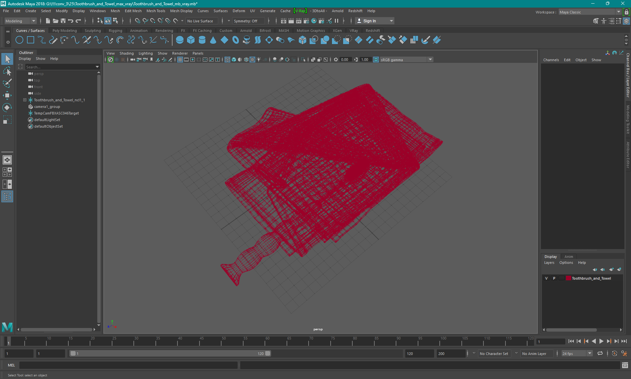The width and height of the screenshot is (631, 379).
Task: Toggle auto keyframe button
Action: [x=614, y=354]
